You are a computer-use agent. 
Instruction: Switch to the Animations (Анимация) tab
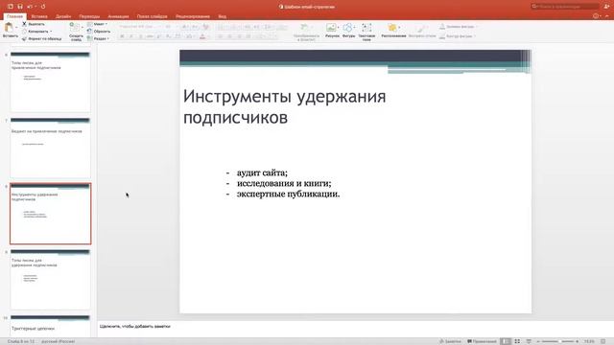coord(118,16)
